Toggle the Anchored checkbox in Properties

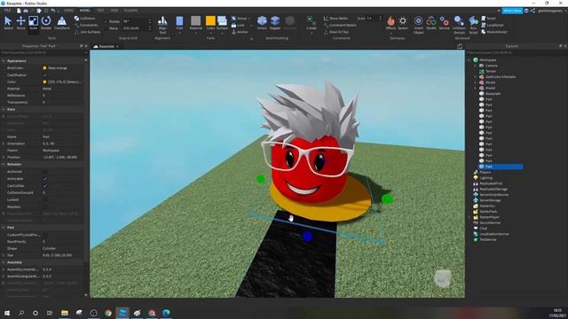(x=45, y=172)
